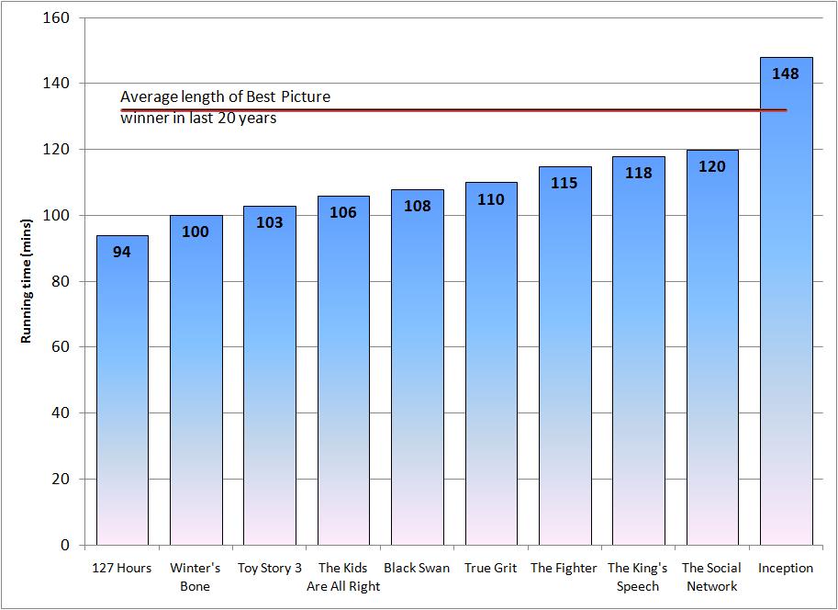Screen dimensions: 838x610
Task: Select the 'Inception' category axis label
Action: click(x=786, y=568)
